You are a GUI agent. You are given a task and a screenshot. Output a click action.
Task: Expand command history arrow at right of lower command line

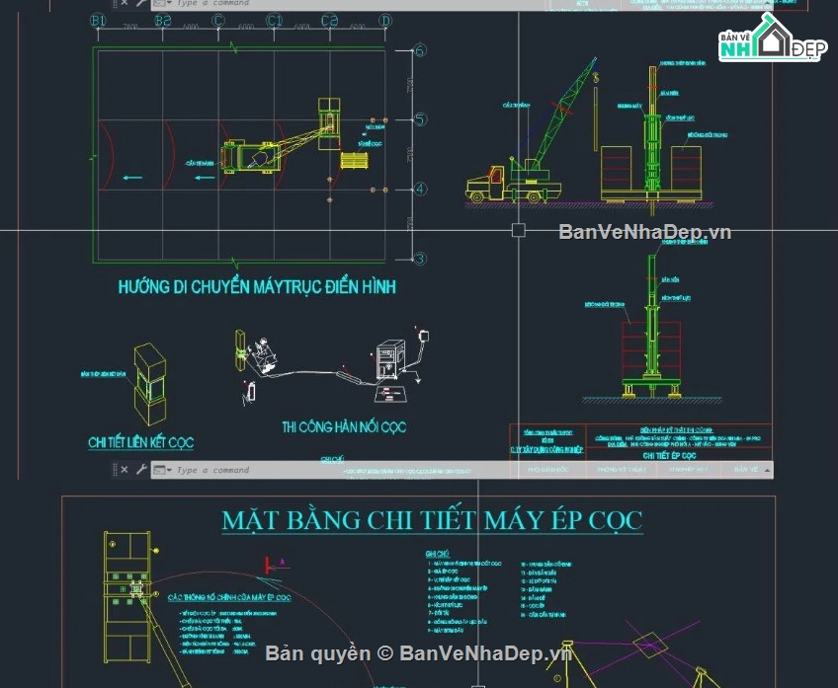tap(767, 470)
